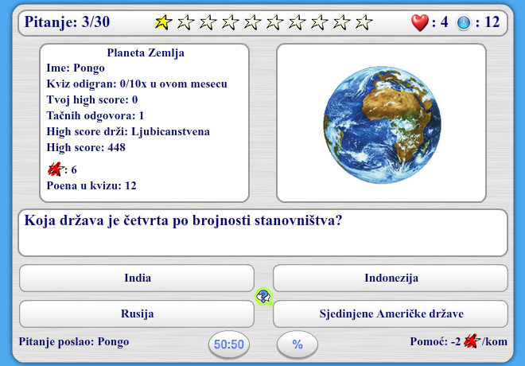Click the second empty progress star
Screen dimensions: 525x366
pos(208,22)
